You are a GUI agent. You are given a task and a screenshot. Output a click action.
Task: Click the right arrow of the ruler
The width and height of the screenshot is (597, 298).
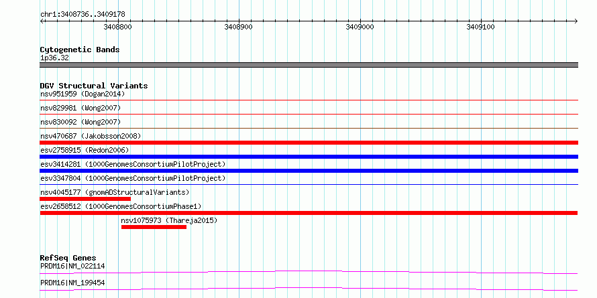(x=576, y=21)
